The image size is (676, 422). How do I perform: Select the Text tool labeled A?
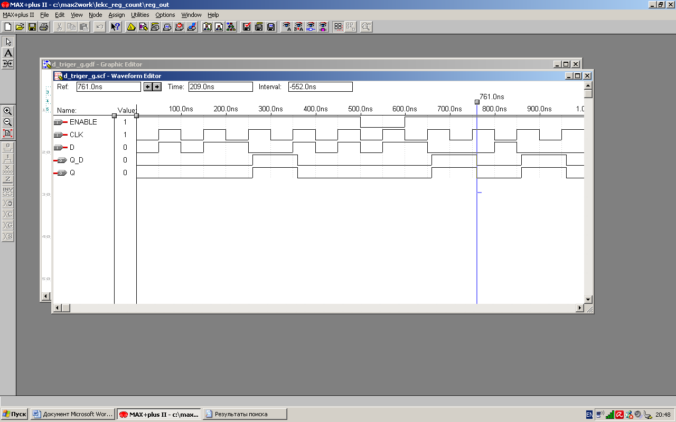point(8,53)
